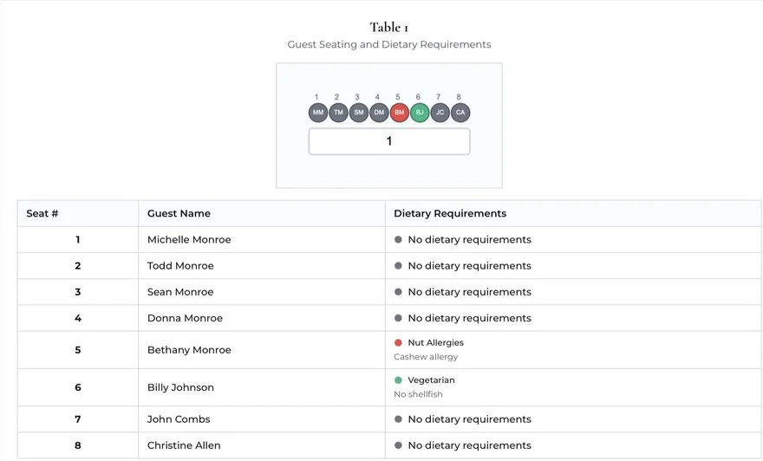This screenshot has height=461, width=763.
Task: Click the red Nut Allergies dot
Action: [x=398, y=342]
